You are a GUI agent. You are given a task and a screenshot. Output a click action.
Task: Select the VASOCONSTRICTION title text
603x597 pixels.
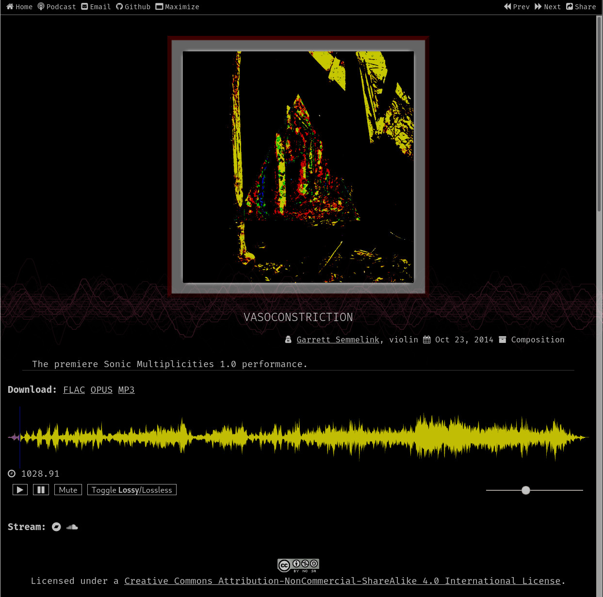[x=298, y=317]
